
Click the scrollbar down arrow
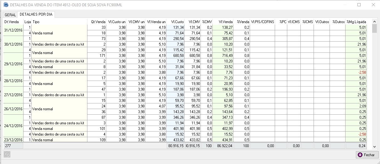pyautogui.click(x=374, y=146)
